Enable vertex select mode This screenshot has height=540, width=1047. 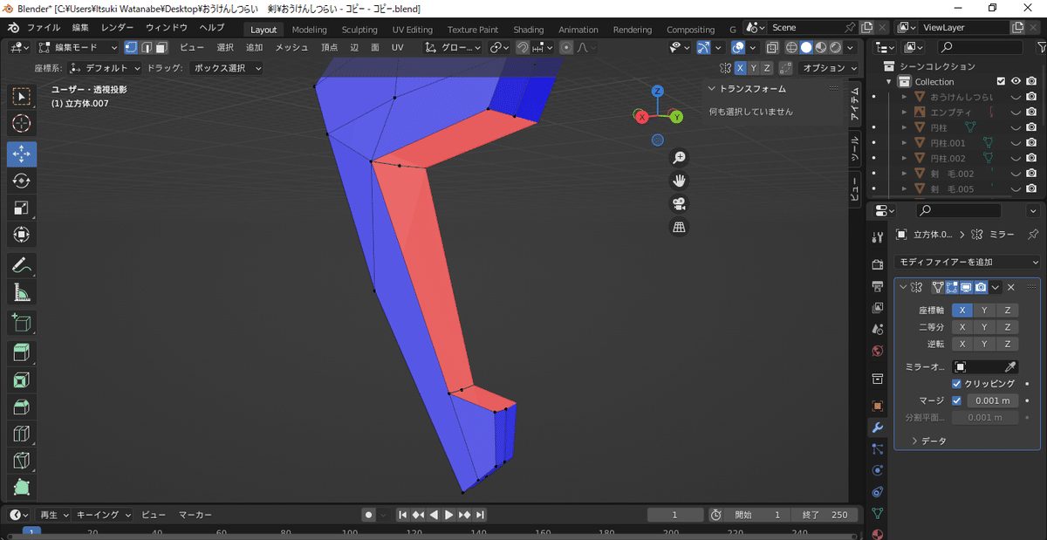point(131,47)
